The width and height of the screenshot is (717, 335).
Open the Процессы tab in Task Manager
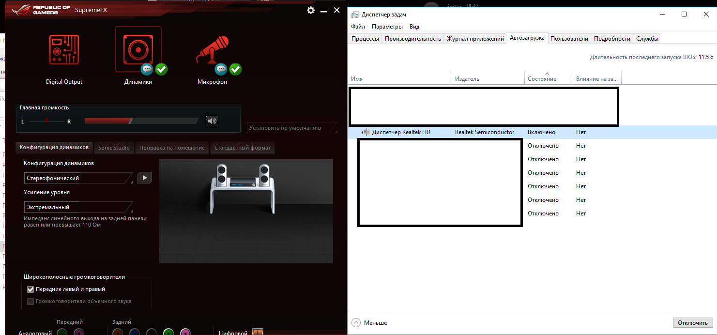pos(365,39)
